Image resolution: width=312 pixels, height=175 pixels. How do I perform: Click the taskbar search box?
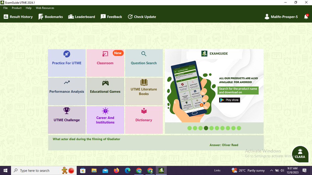(43, 171)
